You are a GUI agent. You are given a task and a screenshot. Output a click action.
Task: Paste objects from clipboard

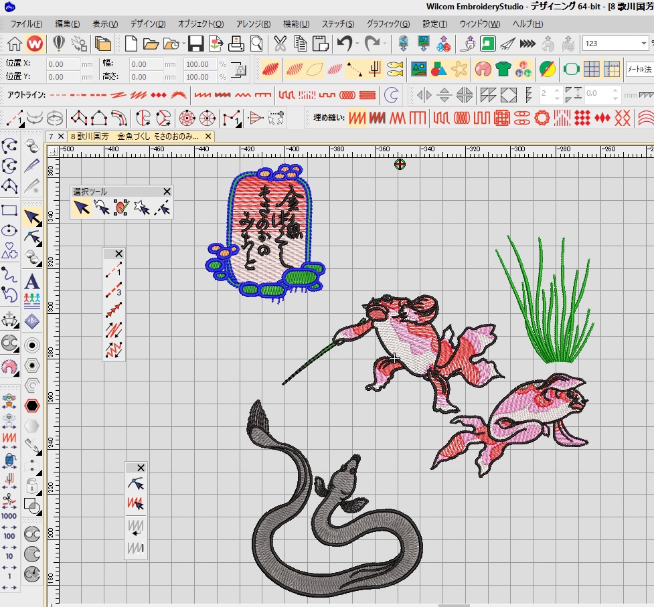321,44
